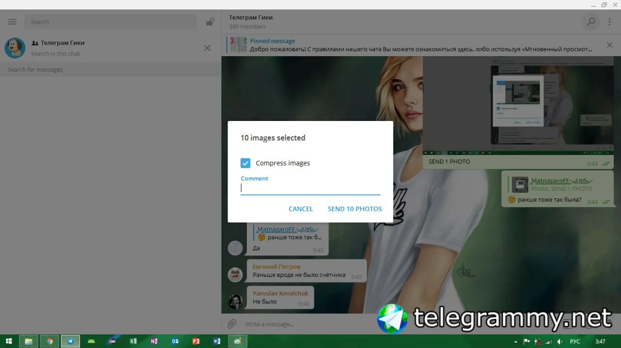The width and height of the screenshot is (621, 348).
Task: Open the Windows Start button
Action: pyautogui.click(x=9, y=341)
